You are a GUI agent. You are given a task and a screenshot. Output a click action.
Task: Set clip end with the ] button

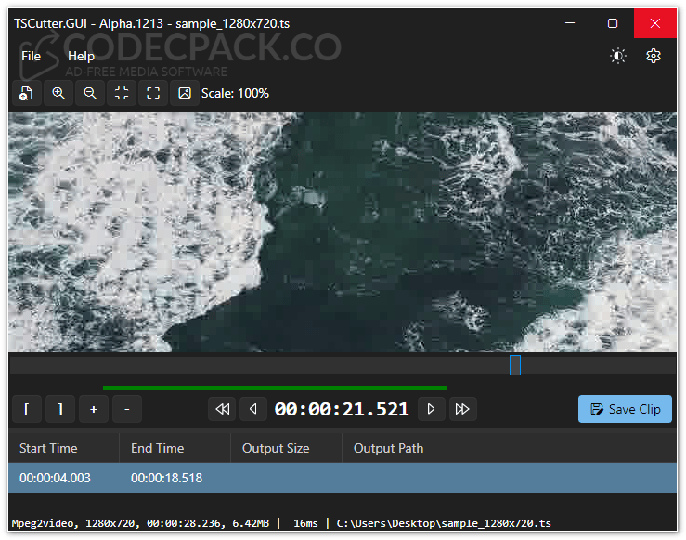click(x=60, y=409)
